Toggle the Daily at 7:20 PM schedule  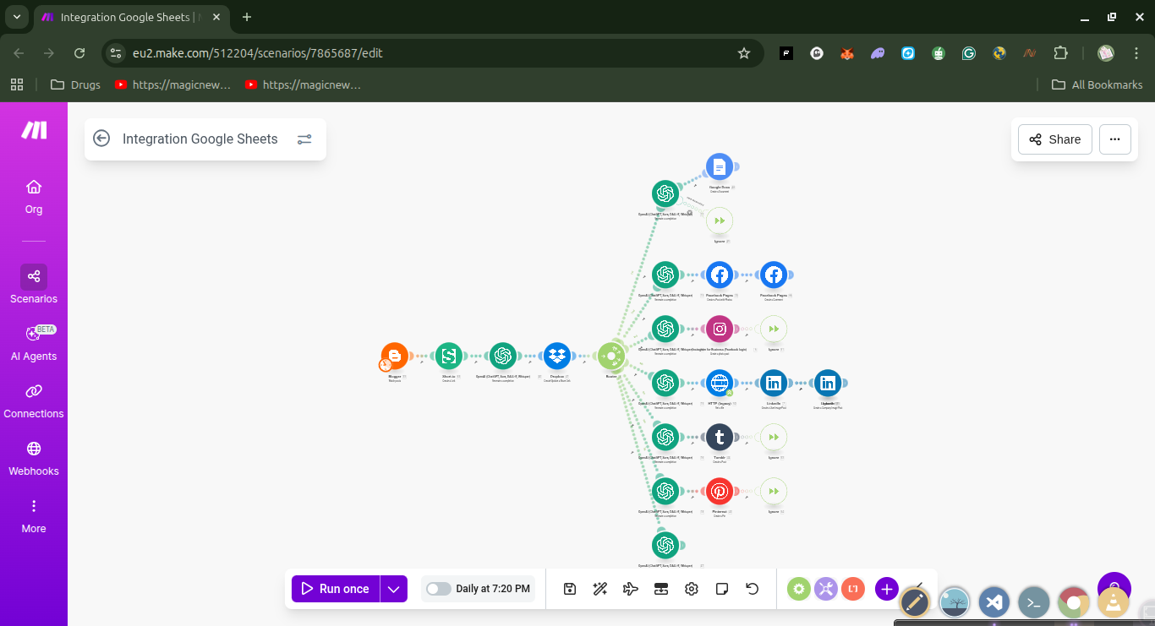[438, 589]
